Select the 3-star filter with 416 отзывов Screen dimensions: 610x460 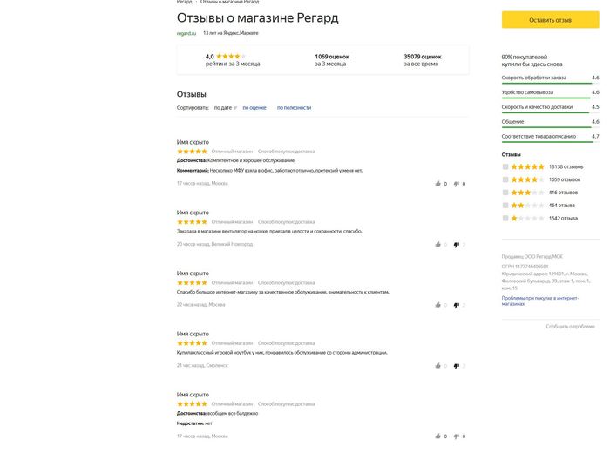pos(505,193)
